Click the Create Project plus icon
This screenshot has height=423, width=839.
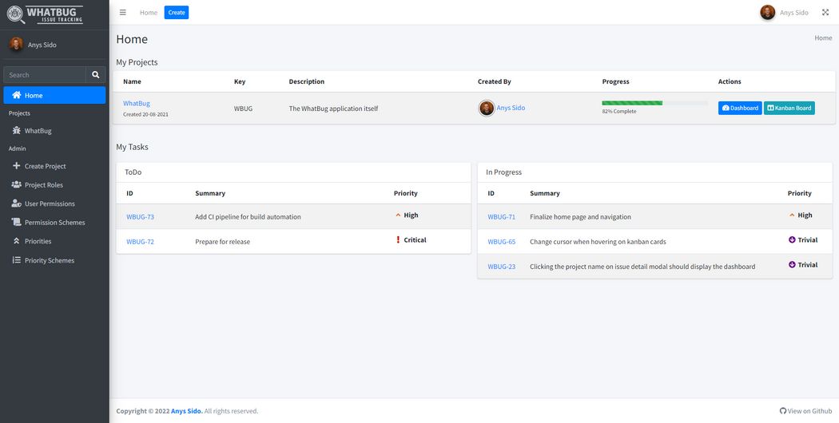coord(17,166)
